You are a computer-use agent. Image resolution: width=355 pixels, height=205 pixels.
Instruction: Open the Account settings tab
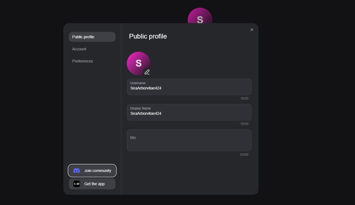coord(92,49)
